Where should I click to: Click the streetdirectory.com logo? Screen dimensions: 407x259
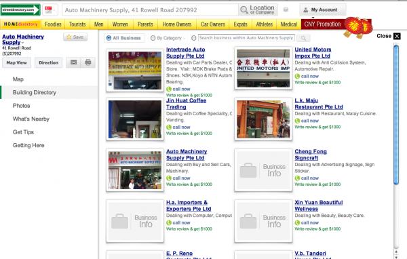click(20, 10)
